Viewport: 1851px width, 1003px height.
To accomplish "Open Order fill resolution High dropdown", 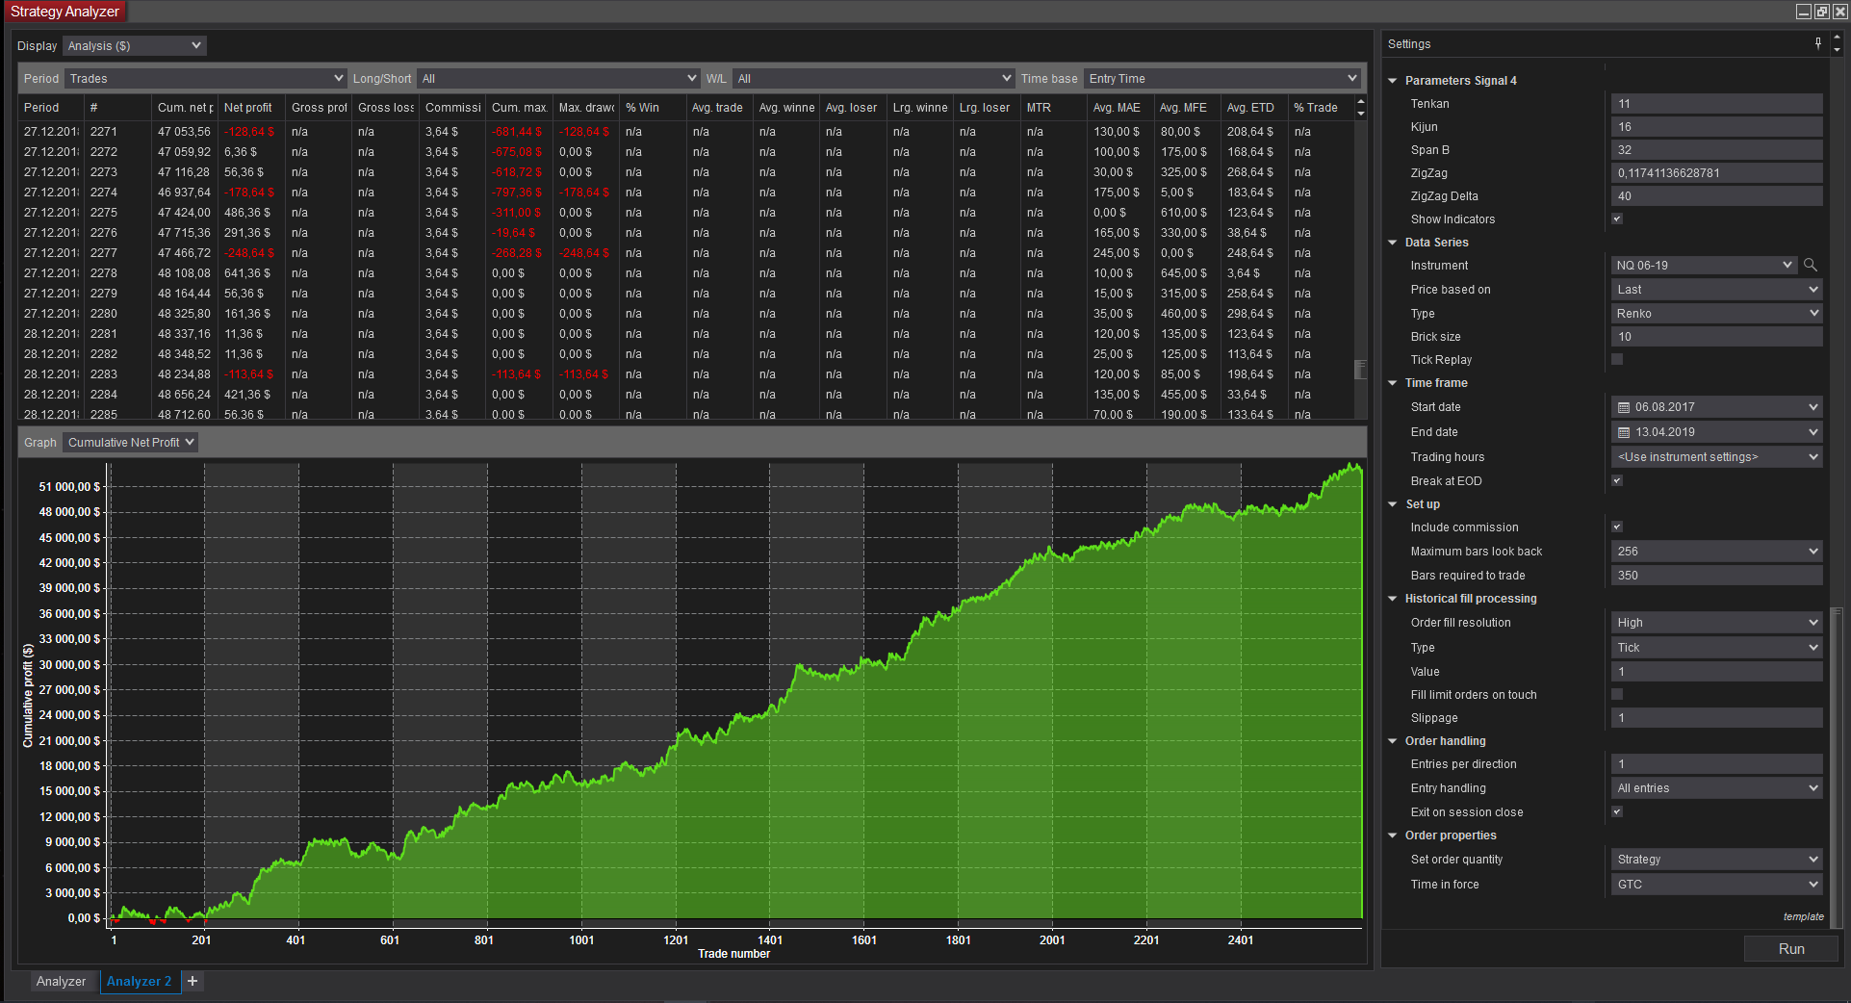I will (x=1717, y=622).
